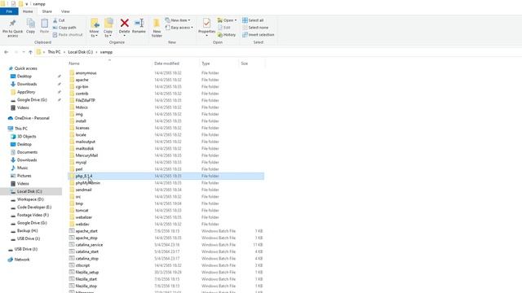Select Local Disk (C:) in the sidebar
Viewport: 522px width, 293px height.
click(29, 192)
